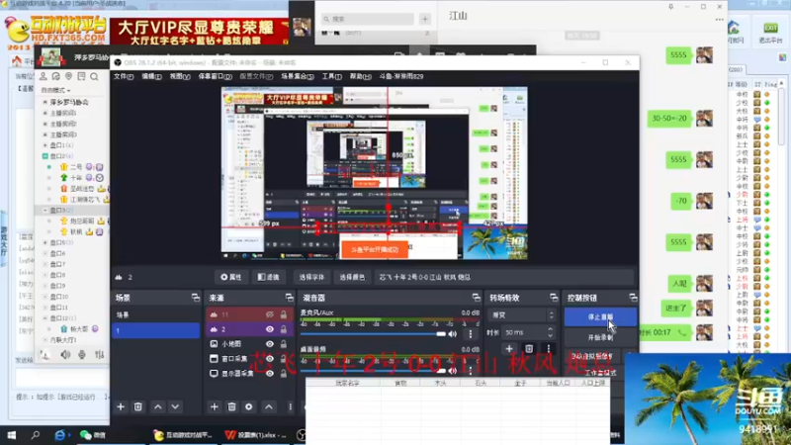Mute microphone/Aux speaker icon

coord(453,334)
